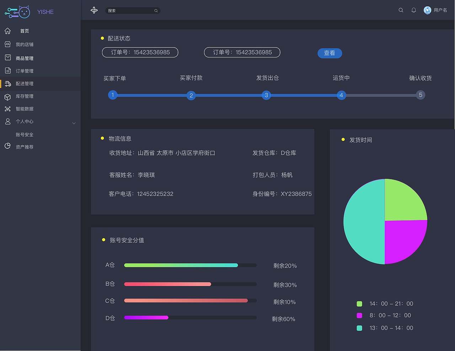Select the 我的店铺 shop icon
Screen dimensions: 455x351
click(x=7, y=44)
